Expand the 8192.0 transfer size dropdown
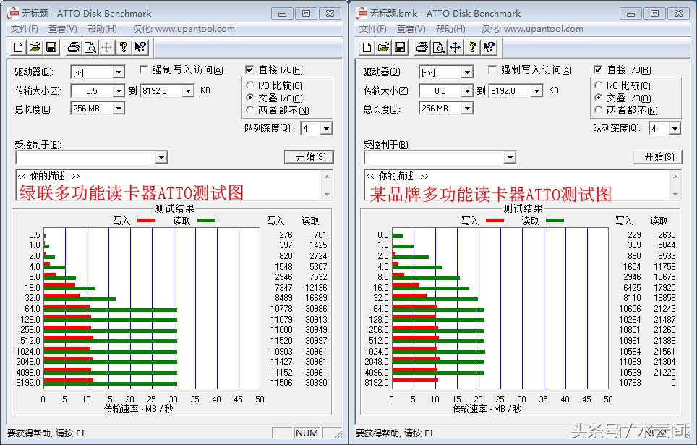The width and height of the screenshot is (697, 445). coord(187,91)
